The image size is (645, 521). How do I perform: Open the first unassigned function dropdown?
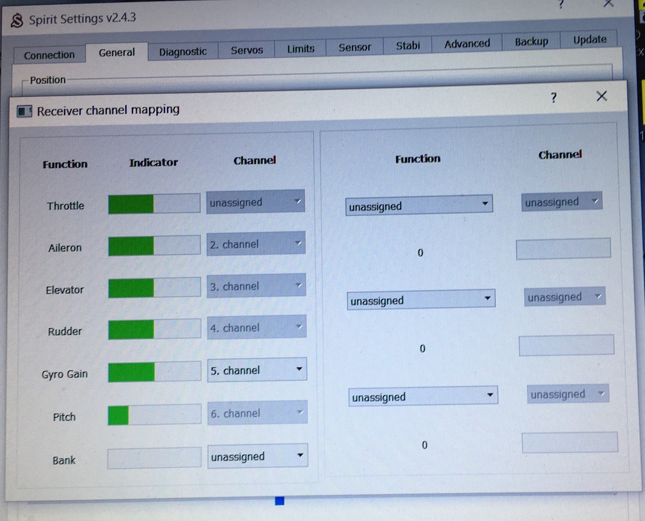coord(419,205)
